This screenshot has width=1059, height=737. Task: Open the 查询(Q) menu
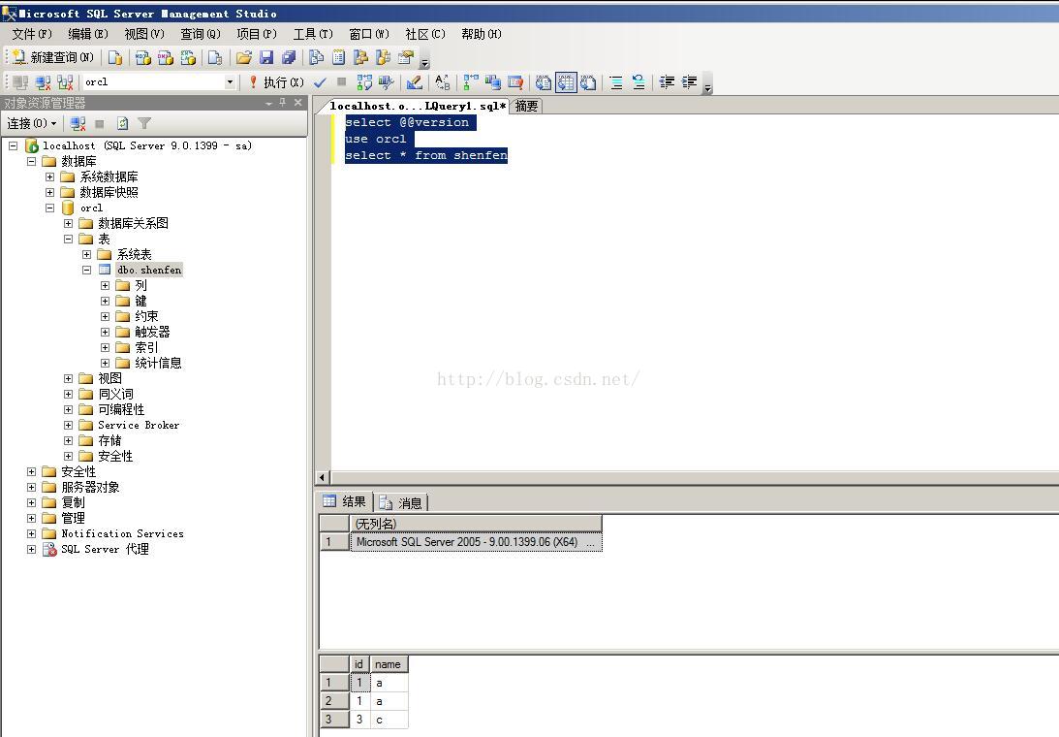[200, 34]
